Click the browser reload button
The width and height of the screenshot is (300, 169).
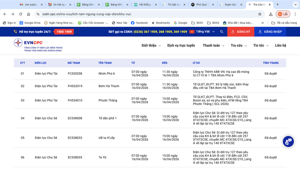pyautogui.click(x=21, y=14)
